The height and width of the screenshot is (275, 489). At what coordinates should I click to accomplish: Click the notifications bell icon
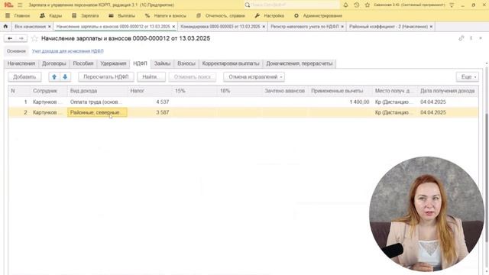coord(345,5)
